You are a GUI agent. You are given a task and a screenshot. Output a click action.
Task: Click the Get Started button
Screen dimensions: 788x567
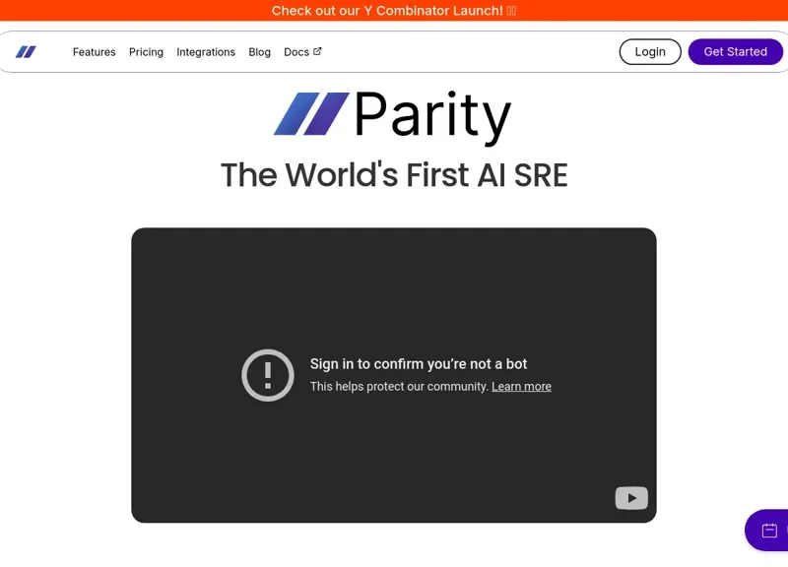click(735, 51)
